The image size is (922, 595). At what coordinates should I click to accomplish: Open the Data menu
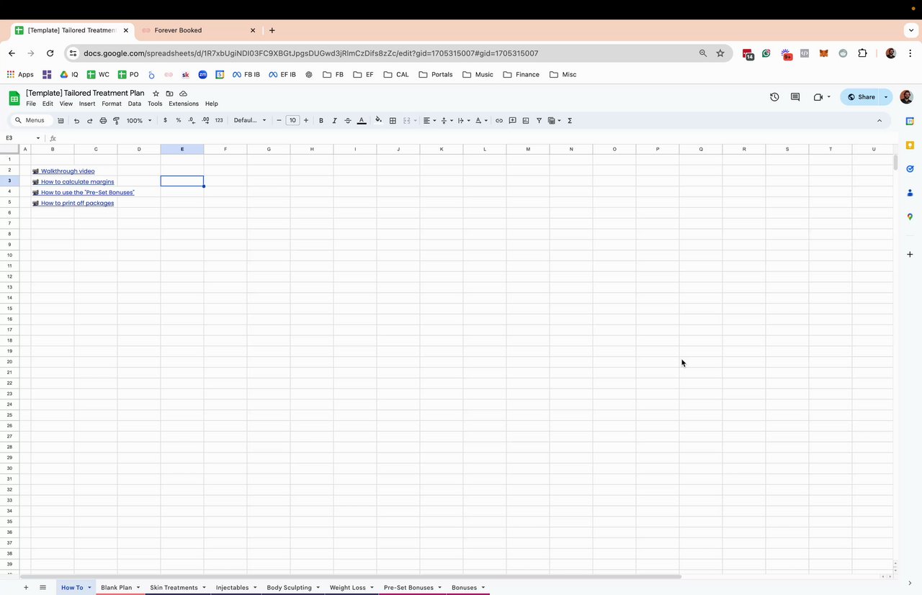click(x=135, y=104)
